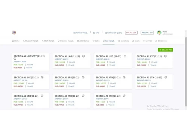Open Institute Mangt. menu
187x140 pixels.
pyautogui.click(x=66, y=41)
